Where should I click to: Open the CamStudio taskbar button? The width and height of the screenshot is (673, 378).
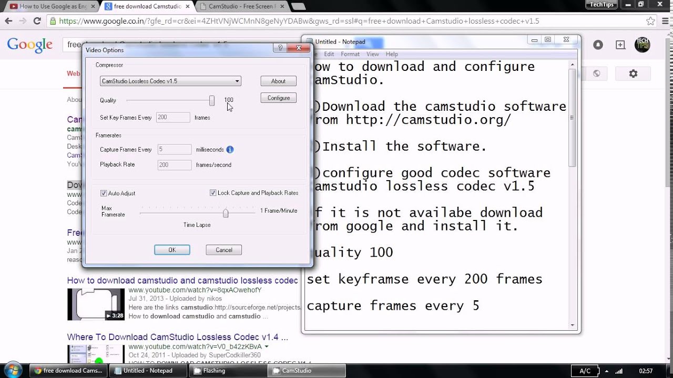coord(307,371)
